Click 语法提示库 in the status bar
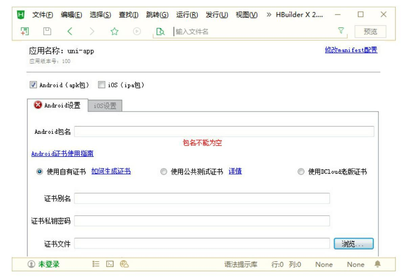 pyautogui.click(x=241, y=264)
